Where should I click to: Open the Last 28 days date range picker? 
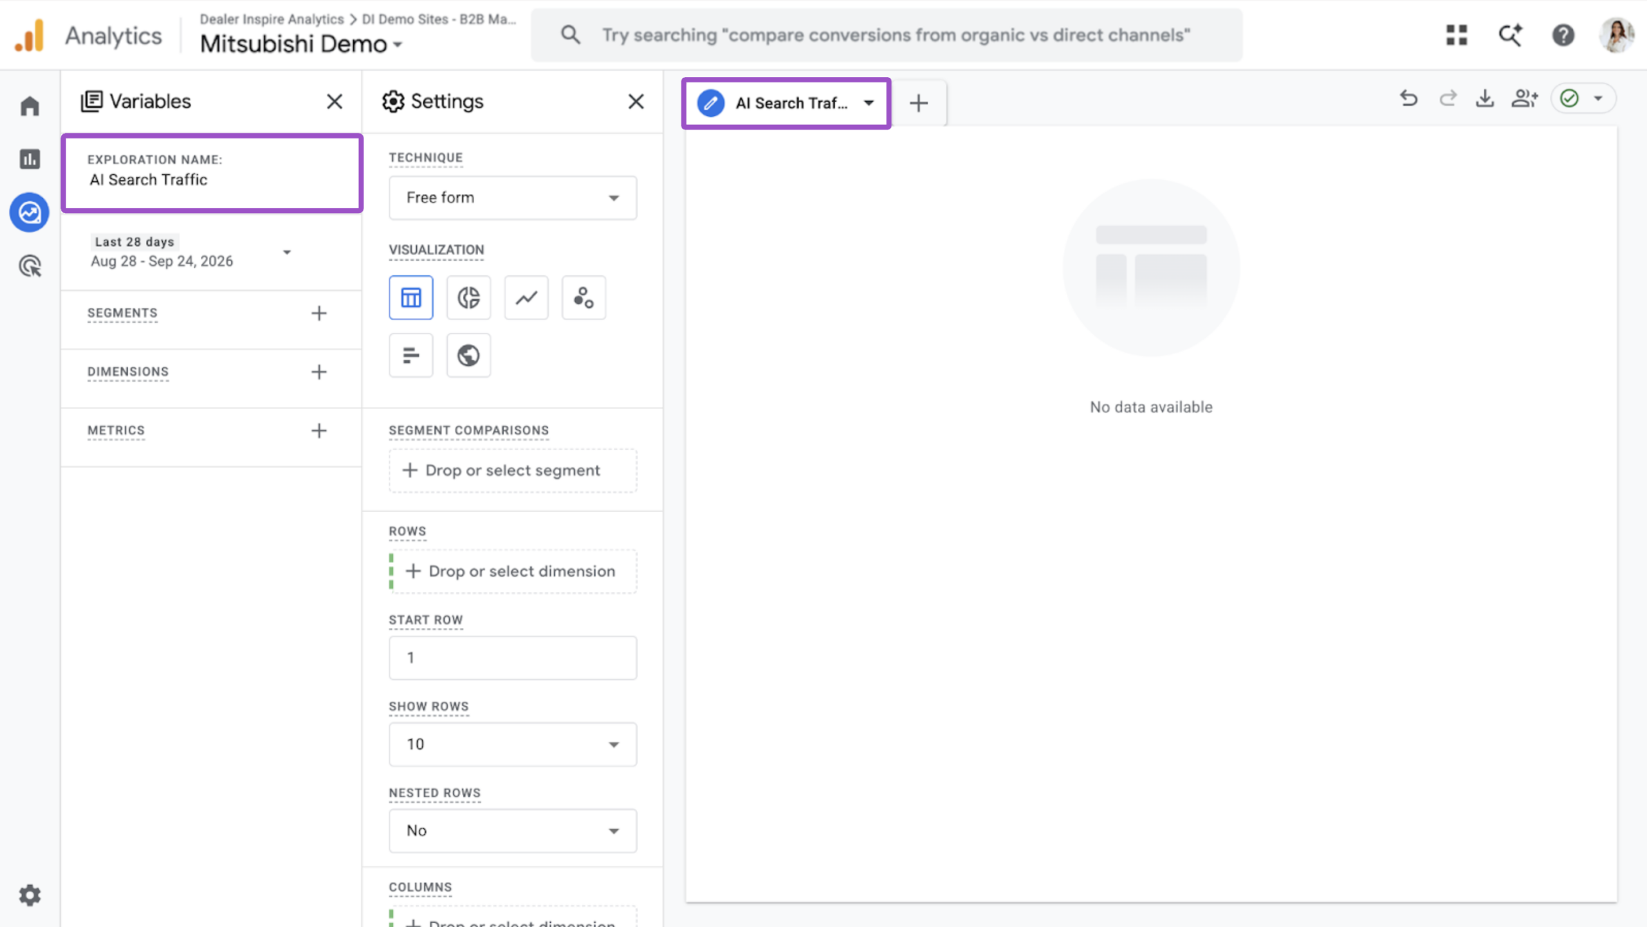191,252
